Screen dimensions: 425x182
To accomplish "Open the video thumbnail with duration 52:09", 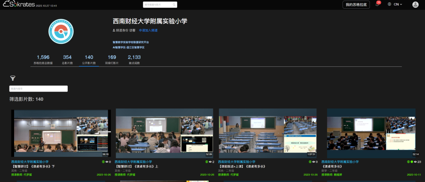I will click(x=164, y=133).
